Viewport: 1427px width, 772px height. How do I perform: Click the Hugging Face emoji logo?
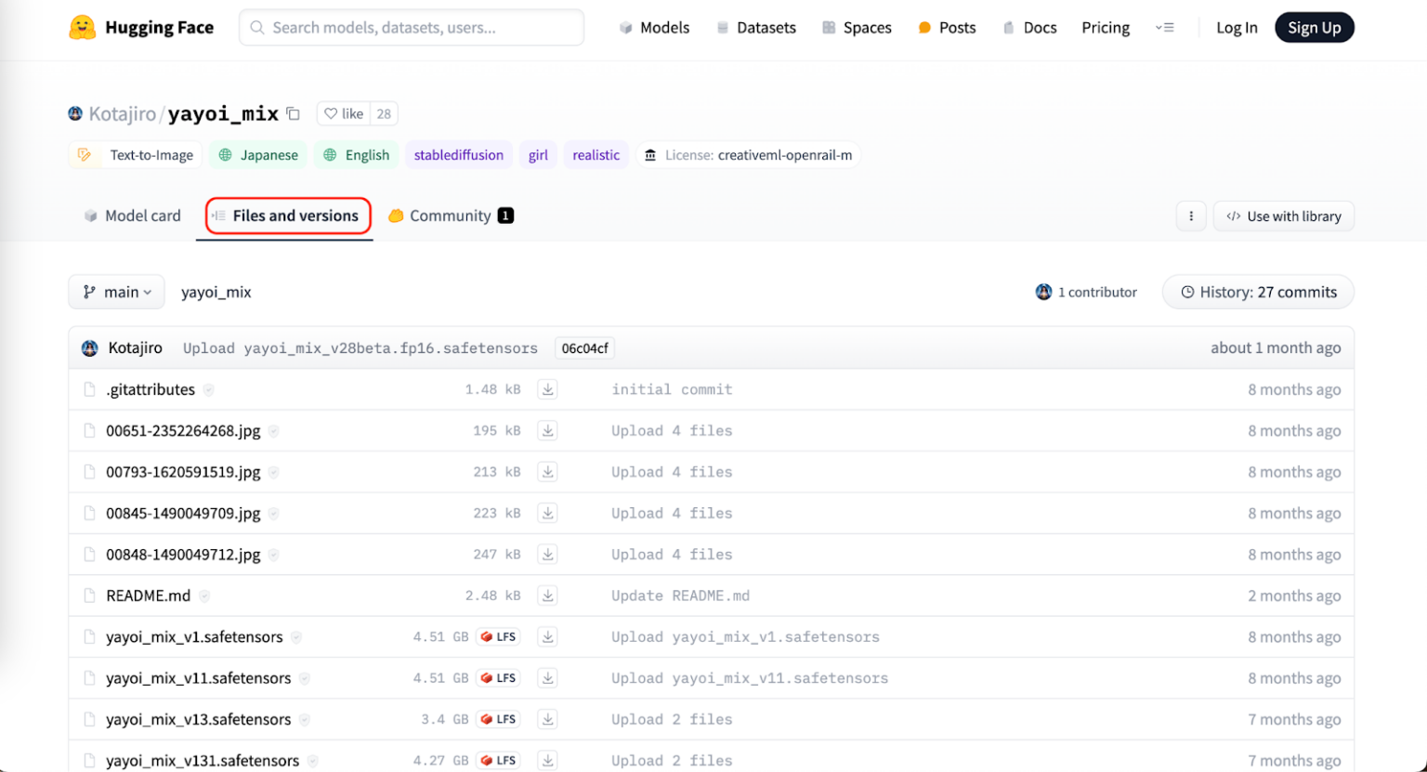[x=82, y=27]
